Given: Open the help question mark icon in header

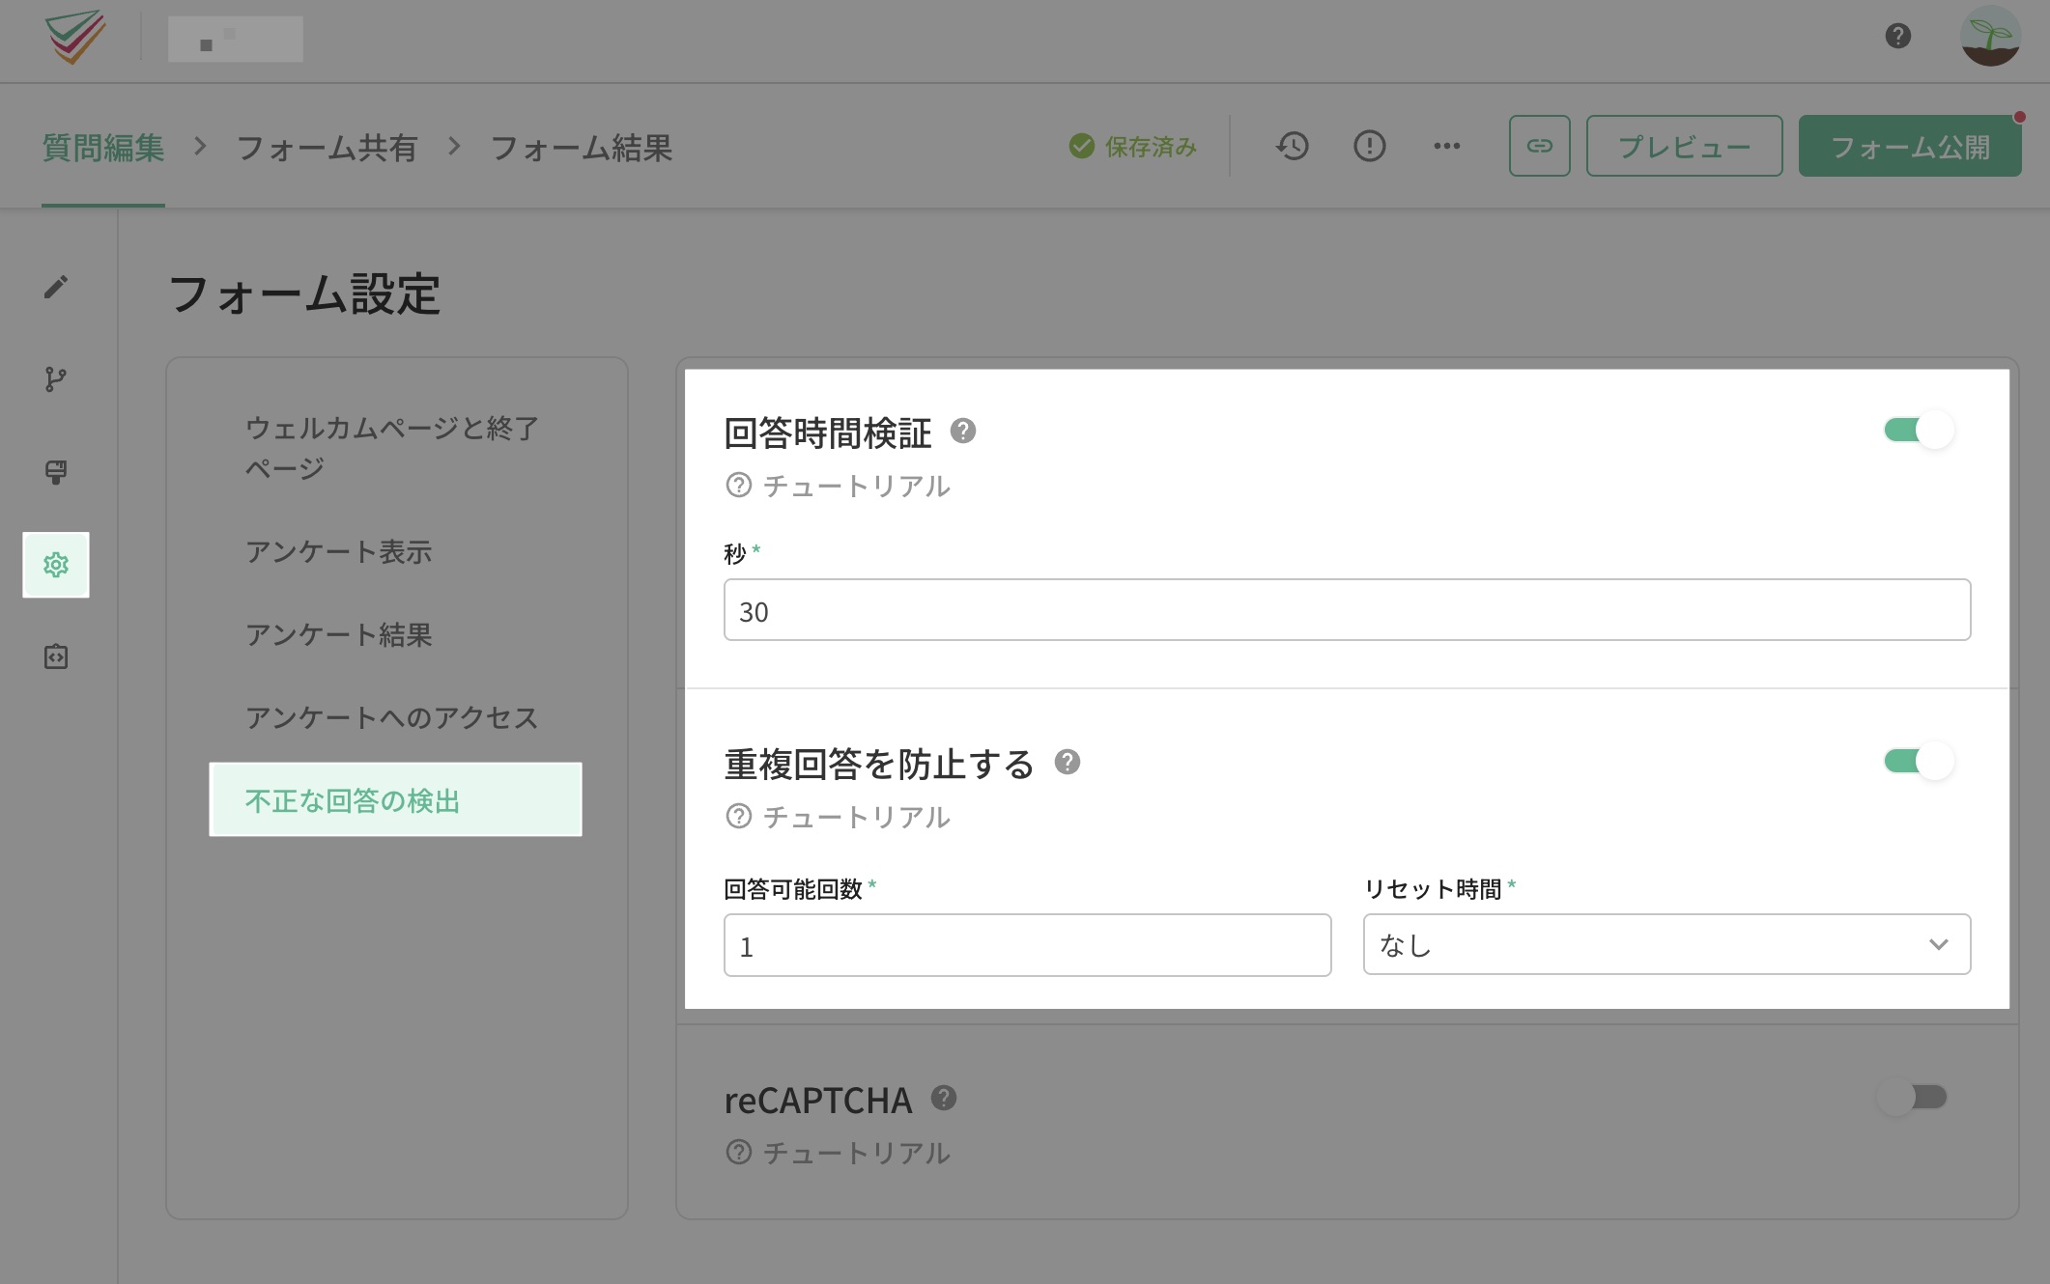Looking at the screenshot, I should coord(1897,37).
